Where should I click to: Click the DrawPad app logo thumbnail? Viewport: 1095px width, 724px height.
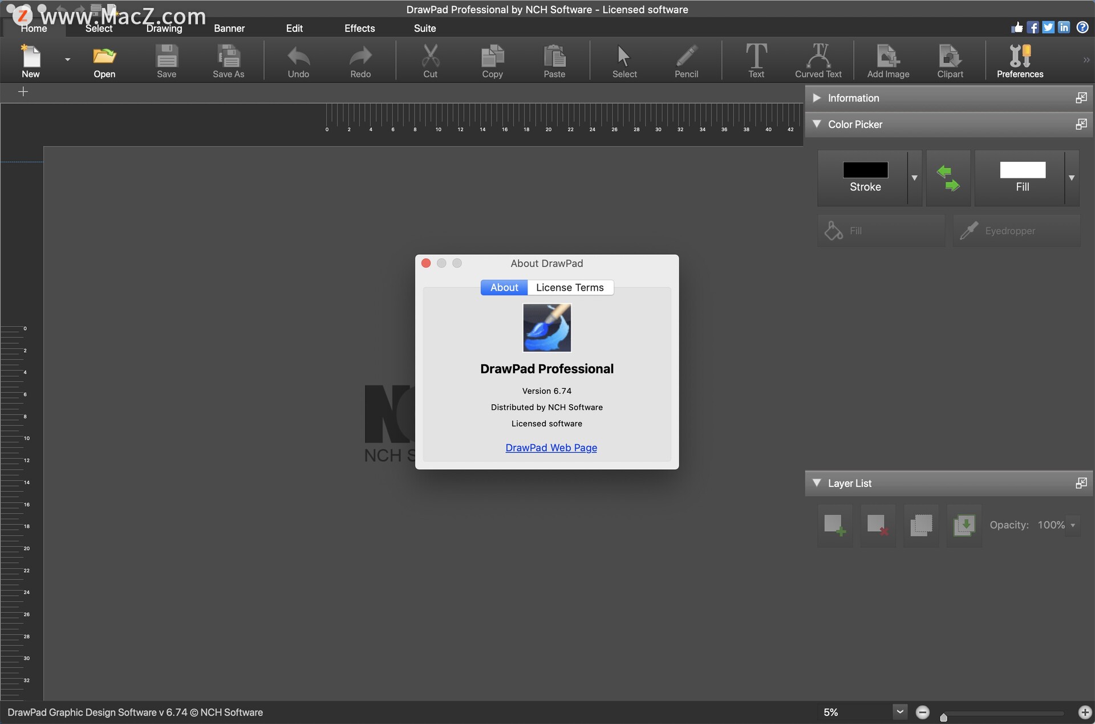pyautogui.click(x=547, y=328)
